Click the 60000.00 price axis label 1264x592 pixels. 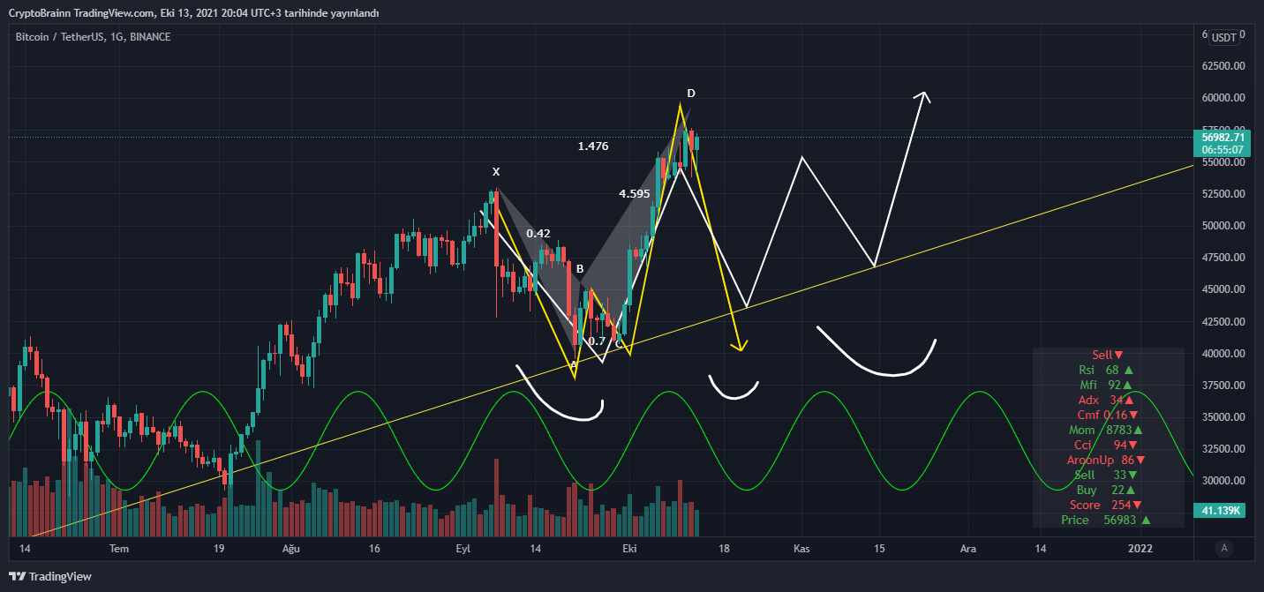point(1223,98)
